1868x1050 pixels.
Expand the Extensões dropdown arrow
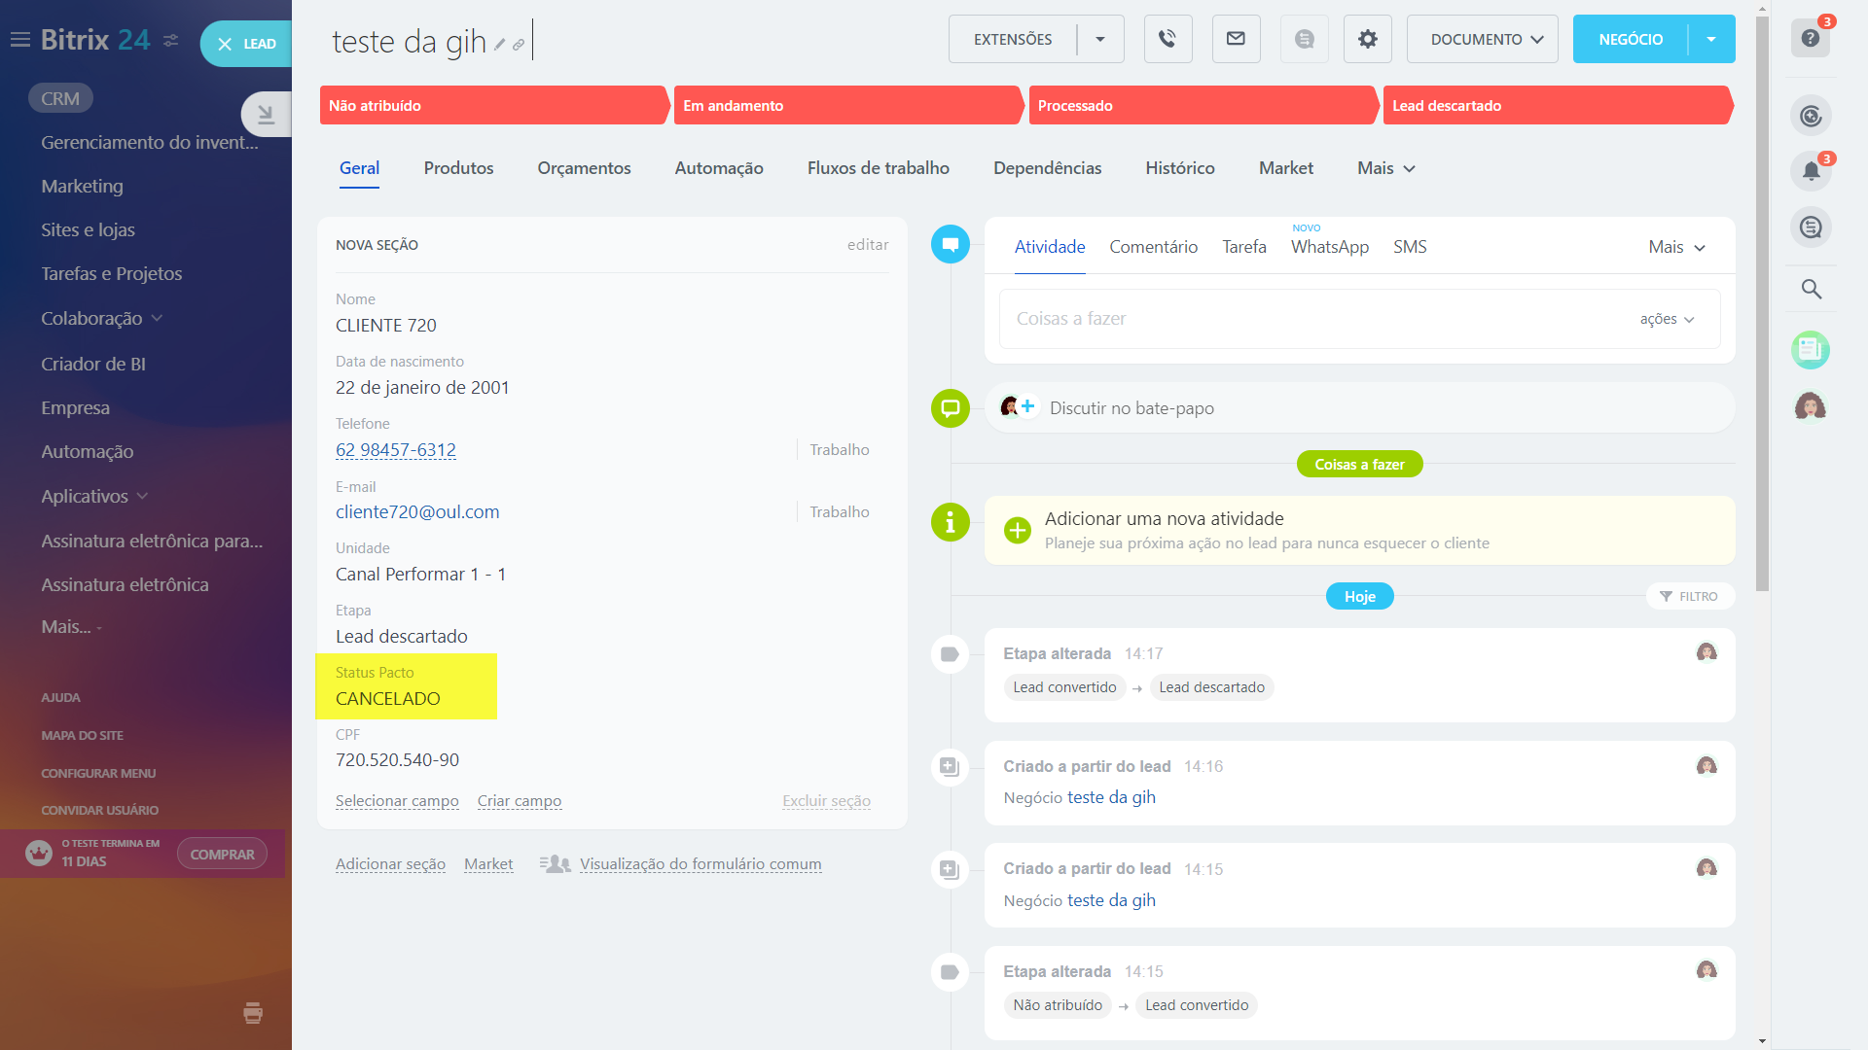click(1100, 40)
